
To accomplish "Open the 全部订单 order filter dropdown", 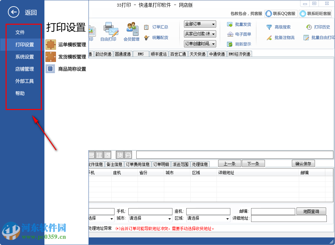I will (x=200, y=24).
